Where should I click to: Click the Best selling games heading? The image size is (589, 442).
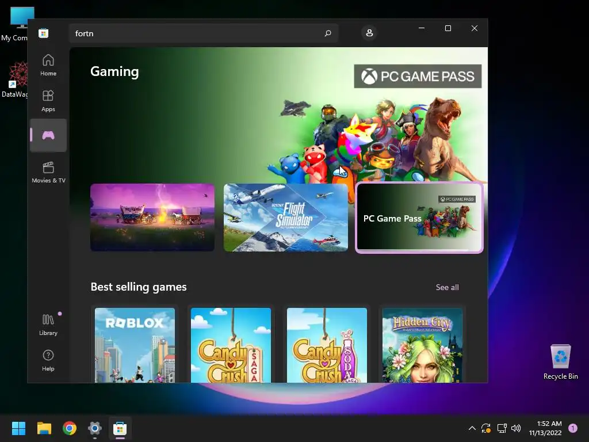pos(139,287)
